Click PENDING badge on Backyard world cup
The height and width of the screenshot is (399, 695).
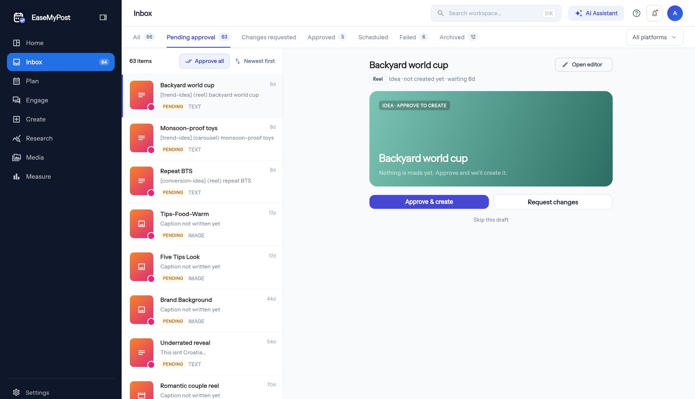point(173,107)
